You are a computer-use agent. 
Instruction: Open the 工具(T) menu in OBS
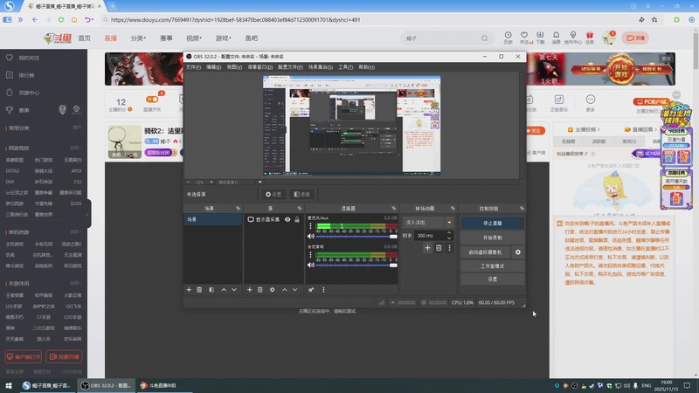click(x=345, y=67)
